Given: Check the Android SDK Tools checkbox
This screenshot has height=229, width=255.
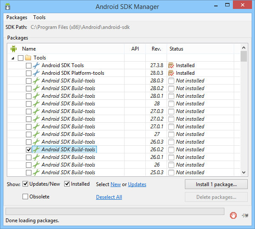Looking at the screenshot, I should [x=28, y=65].
